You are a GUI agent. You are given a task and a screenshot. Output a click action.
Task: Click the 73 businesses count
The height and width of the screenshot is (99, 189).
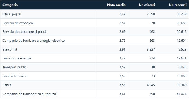[153, 76]
